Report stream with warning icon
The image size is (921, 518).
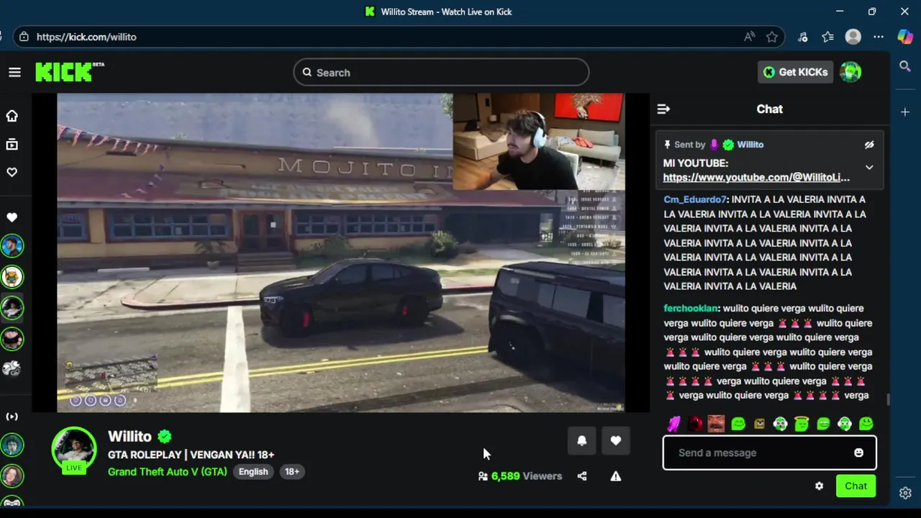(615, 476)
